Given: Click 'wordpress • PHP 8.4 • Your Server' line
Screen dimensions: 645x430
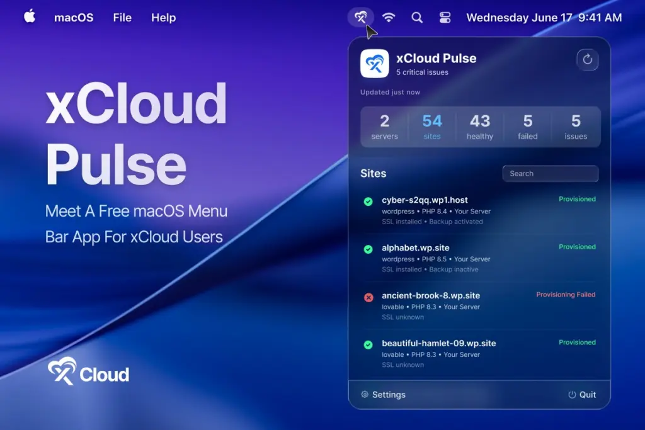Looking at the screenshot, I should (436, 212).
